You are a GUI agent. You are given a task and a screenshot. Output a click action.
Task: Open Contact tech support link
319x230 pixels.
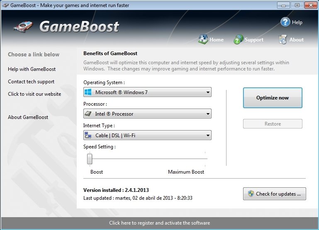pos(31,82)
